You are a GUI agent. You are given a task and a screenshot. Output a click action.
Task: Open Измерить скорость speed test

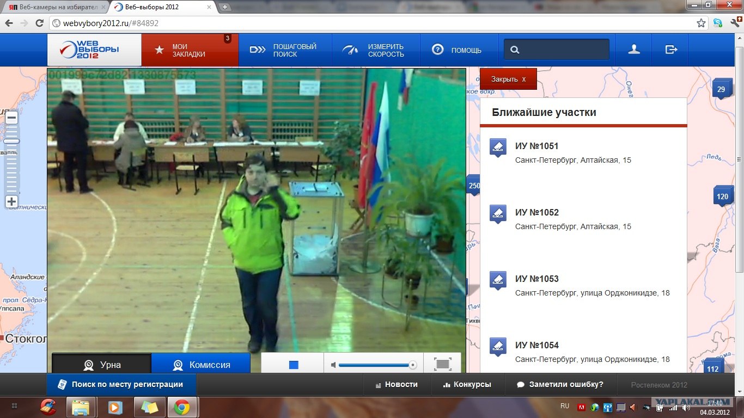(x=376, y=50)
